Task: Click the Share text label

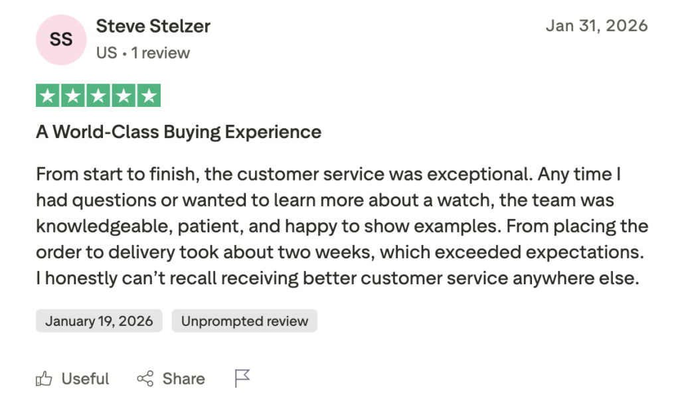Action: (183, 379)
